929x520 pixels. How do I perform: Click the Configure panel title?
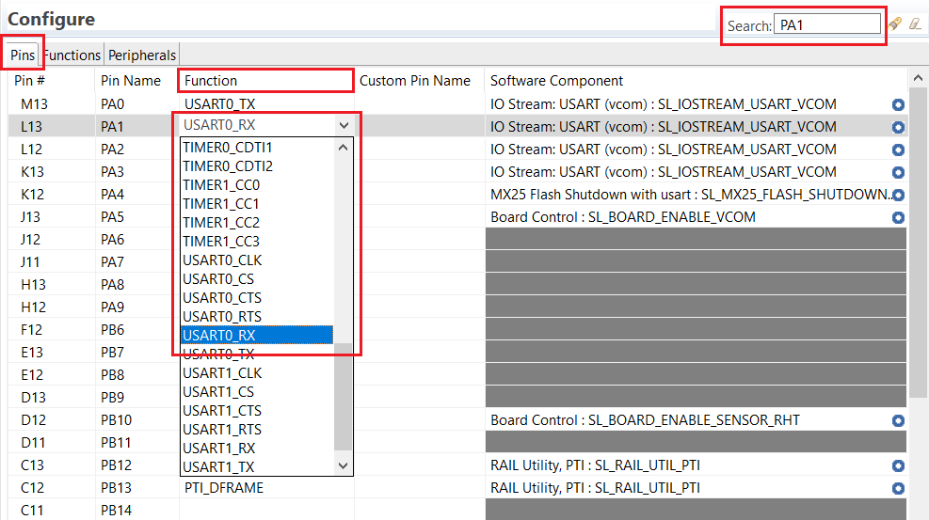coord(52,20)
